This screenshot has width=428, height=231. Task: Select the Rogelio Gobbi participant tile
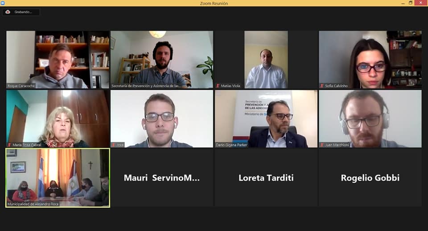pyautogui.click(x=370, y=178)
